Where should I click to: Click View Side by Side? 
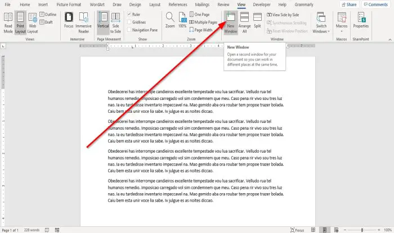point(283,15)
